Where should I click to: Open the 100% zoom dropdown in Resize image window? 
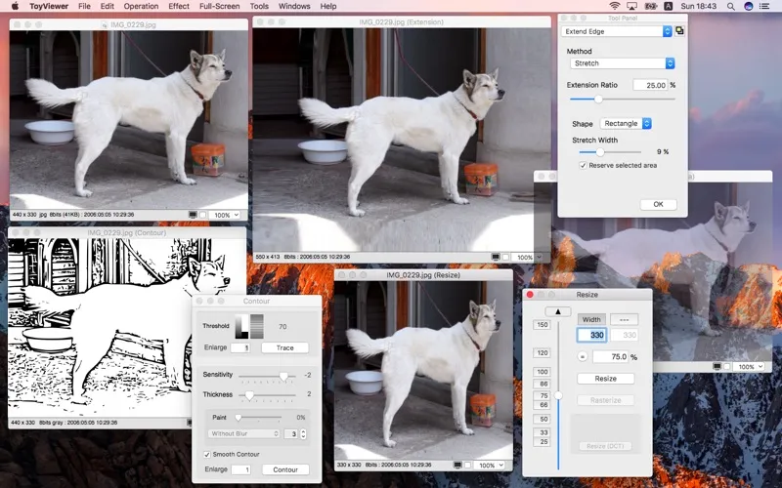click(490, 465)
